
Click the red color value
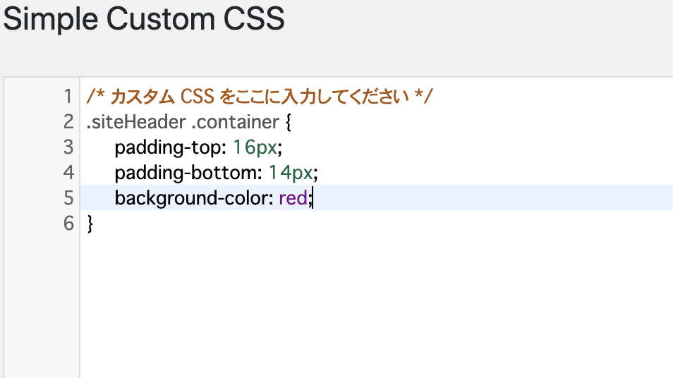(293, 197)
